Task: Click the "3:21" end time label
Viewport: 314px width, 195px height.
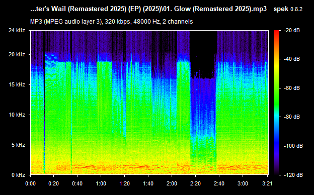Action: (268, 183)
